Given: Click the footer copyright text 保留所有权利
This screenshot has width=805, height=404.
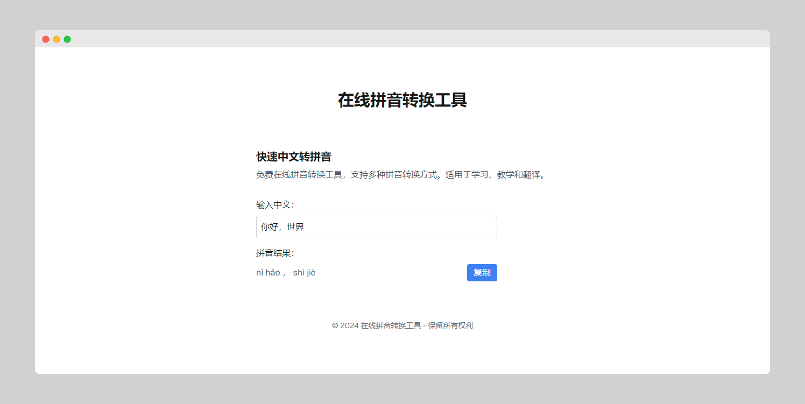Looking at the screenshot, I should click(450, 325).
